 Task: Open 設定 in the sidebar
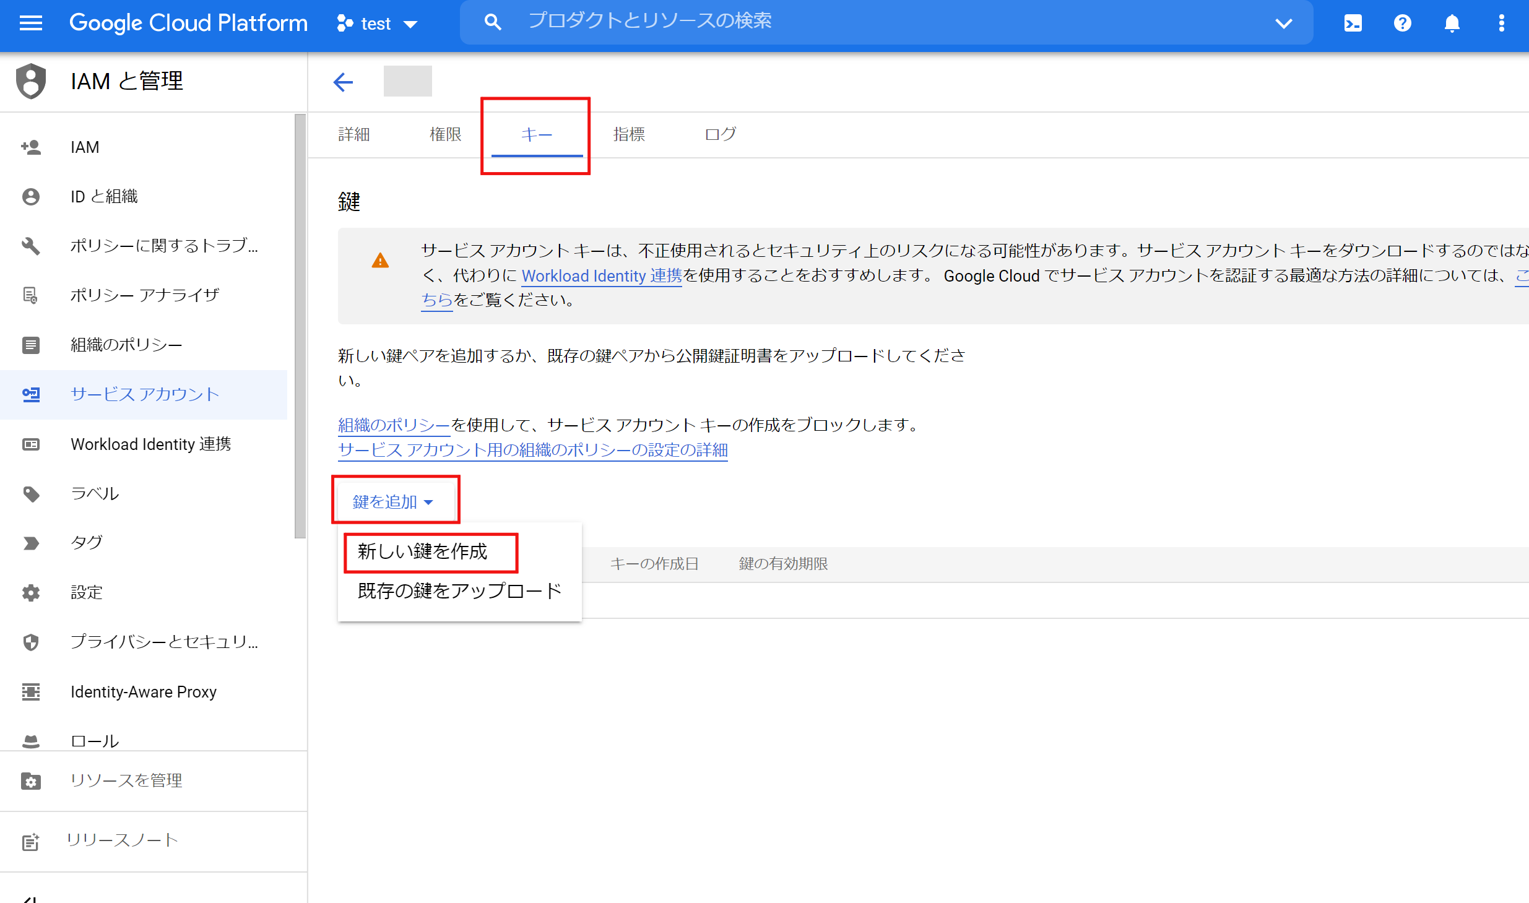click(x=144, y=593)
